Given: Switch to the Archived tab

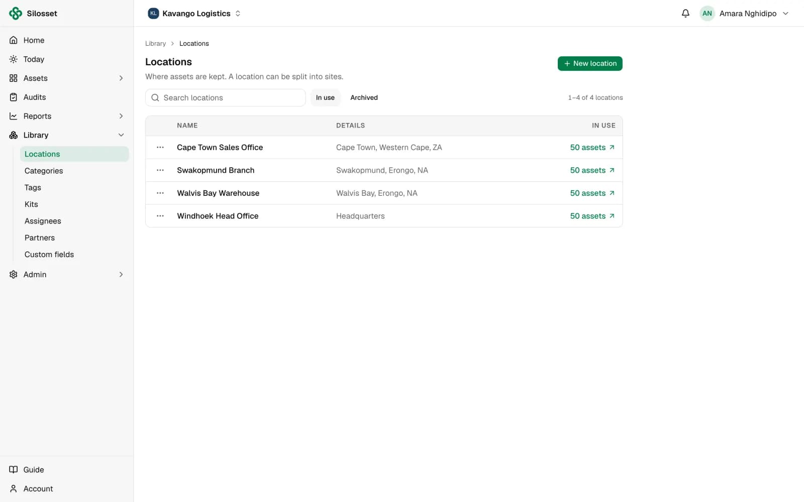Looking at the screenshot, I should 364,98.
